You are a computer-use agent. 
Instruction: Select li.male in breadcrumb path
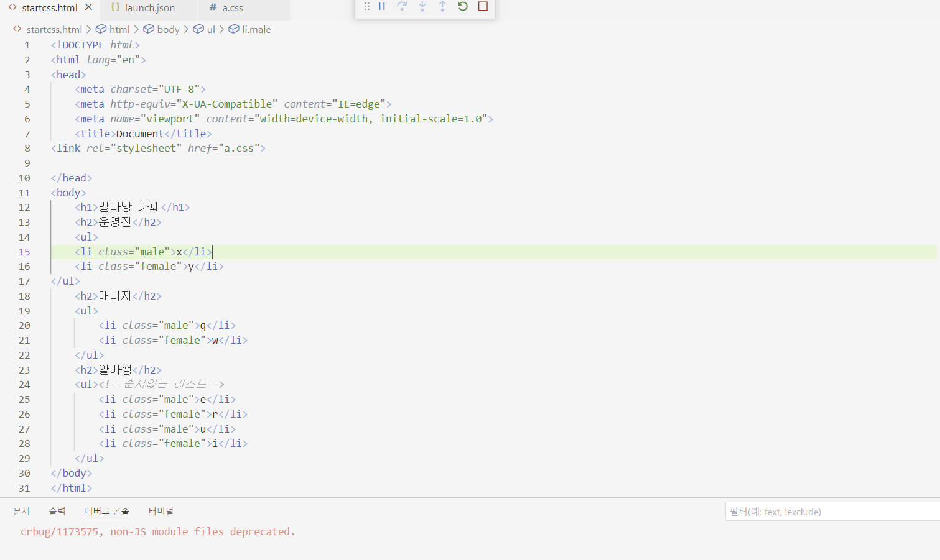click(x=256, y=29)
